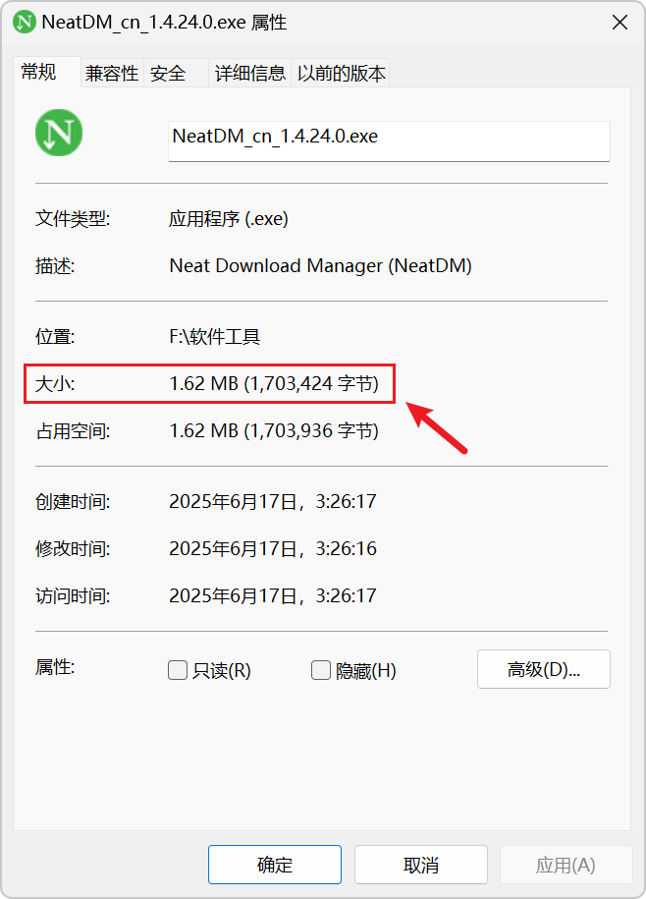Click the 修改时间 value ending 3:26:16
Image resolution: width=646 pixels, height=899 pixels.
pos(273,548)
